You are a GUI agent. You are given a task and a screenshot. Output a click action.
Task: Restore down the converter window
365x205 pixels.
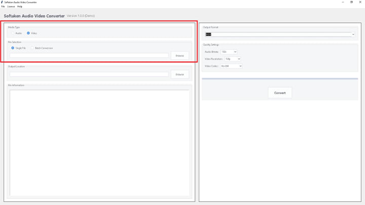[x=351, y=2]
